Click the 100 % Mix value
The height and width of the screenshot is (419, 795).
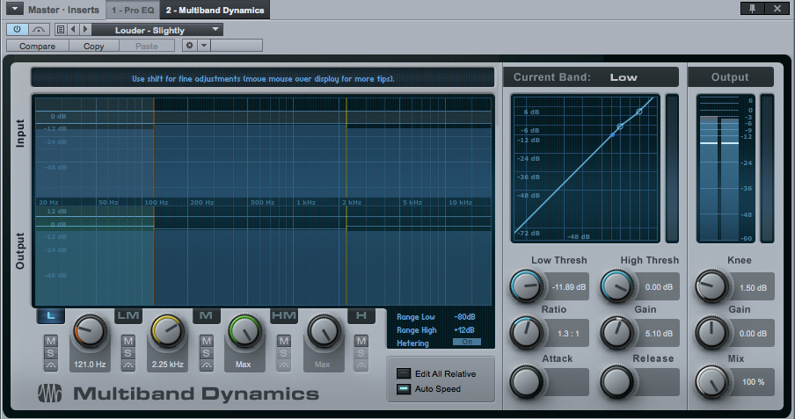[x=754, y=381]
